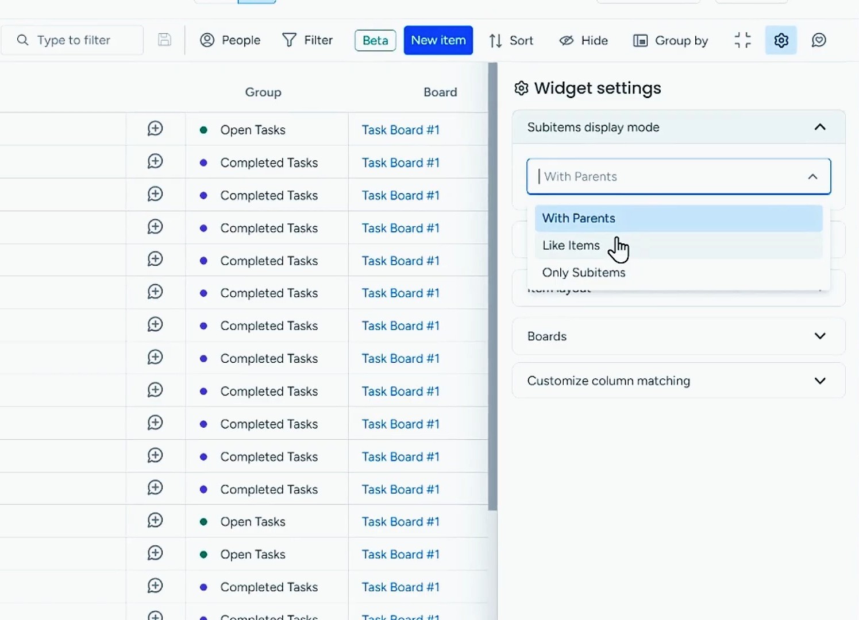This screenshot has width=859, height=620.
Task: Close the With Parents dropdown box
Action: (812, 177)
